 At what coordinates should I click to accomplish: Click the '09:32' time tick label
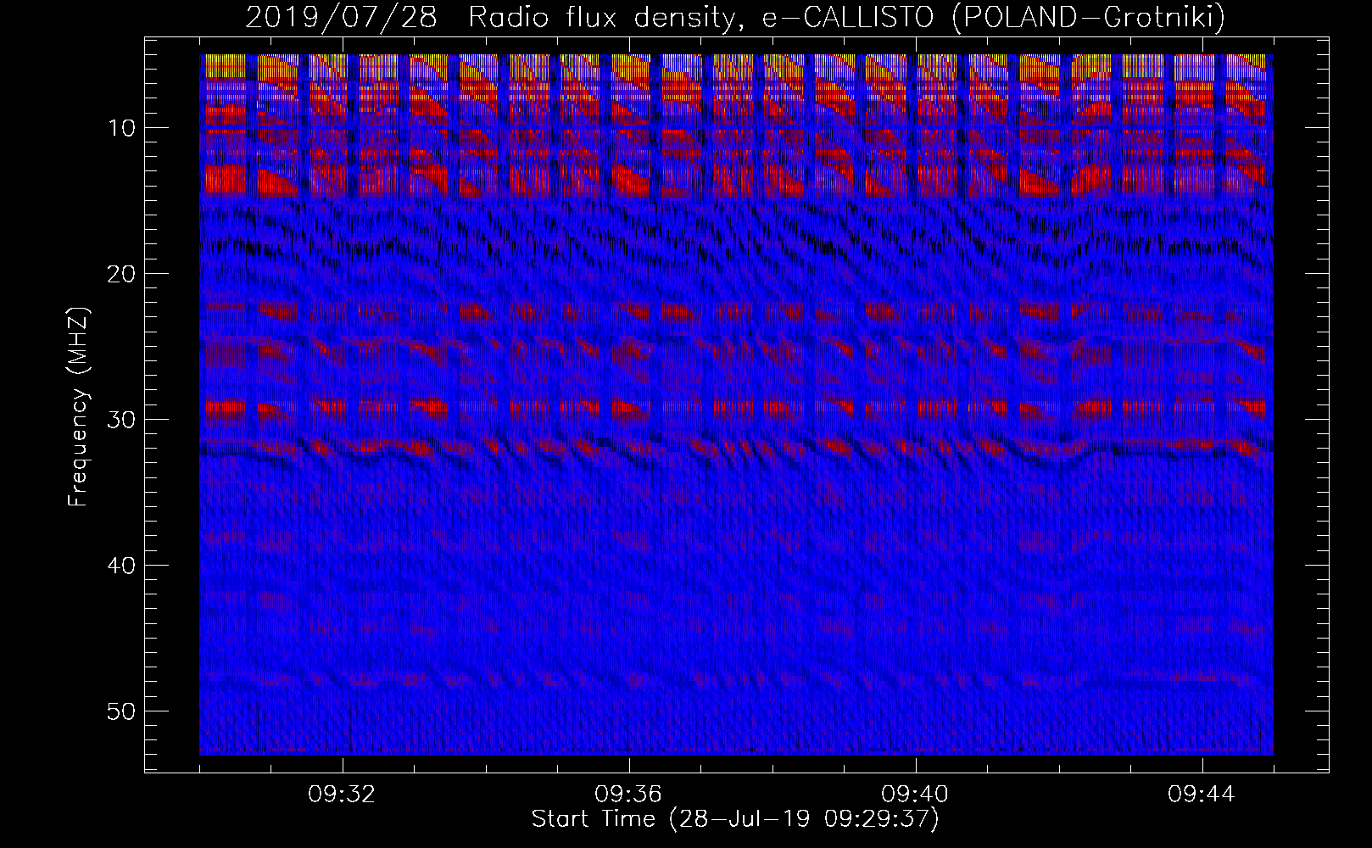coord(343,795)
